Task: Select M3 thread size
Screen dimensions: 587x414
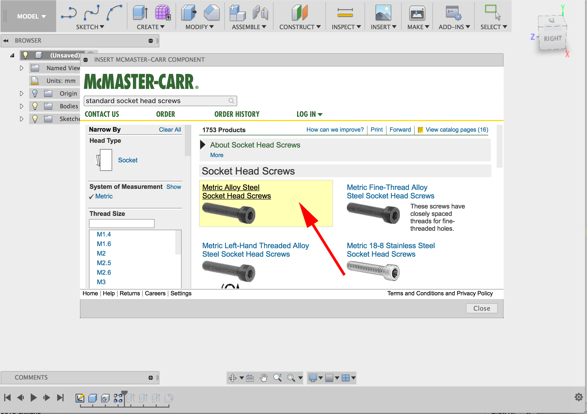Action: click(101, 282)
